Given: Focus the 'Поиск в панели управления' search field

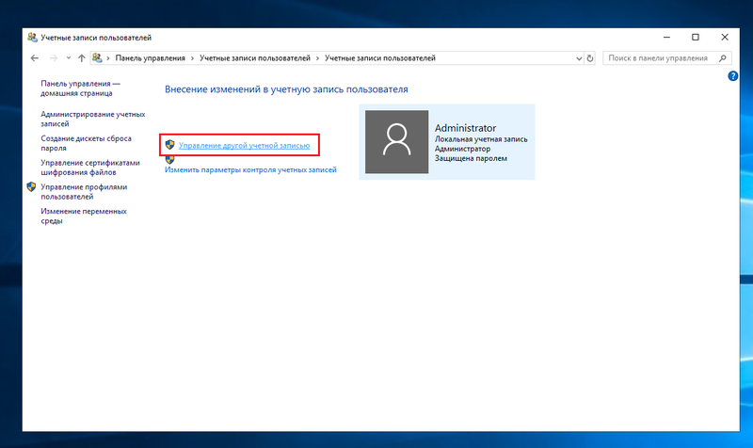Looking at the screenshot, I should 657,58.
